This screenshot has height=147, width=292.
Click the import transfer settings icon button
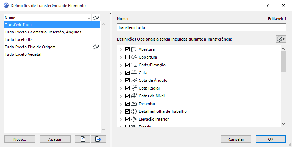pyautogui.click(x=83, y=139)
